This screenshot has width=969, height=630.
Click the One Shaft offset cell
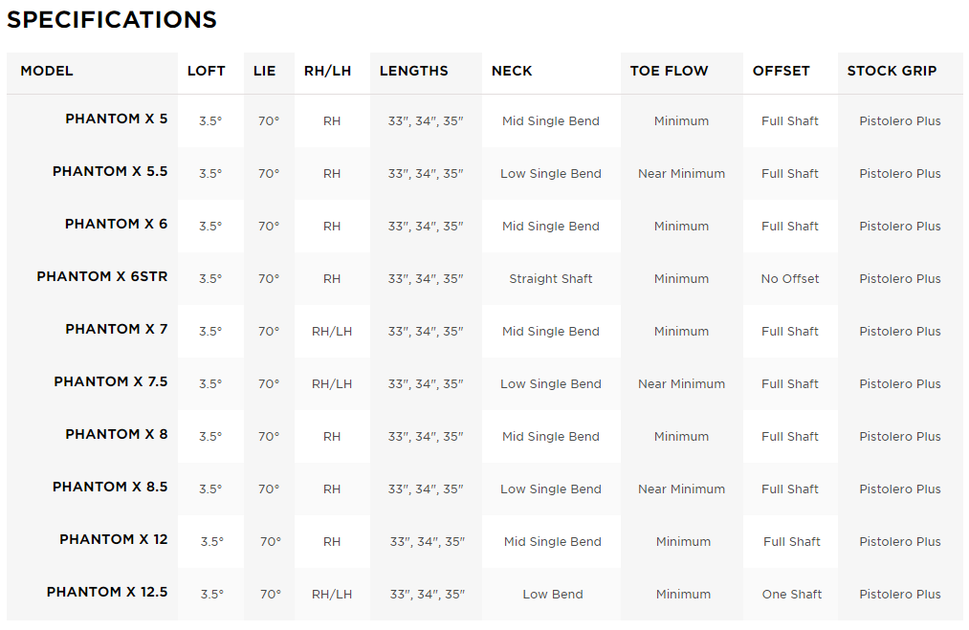click(792, 595)
